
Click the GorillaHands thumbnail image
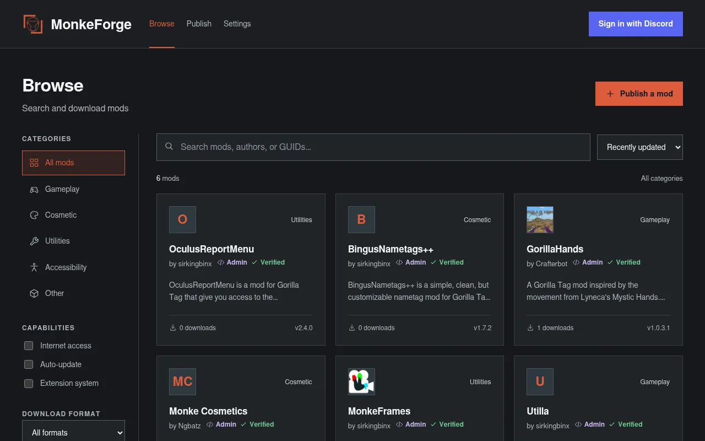540,219
